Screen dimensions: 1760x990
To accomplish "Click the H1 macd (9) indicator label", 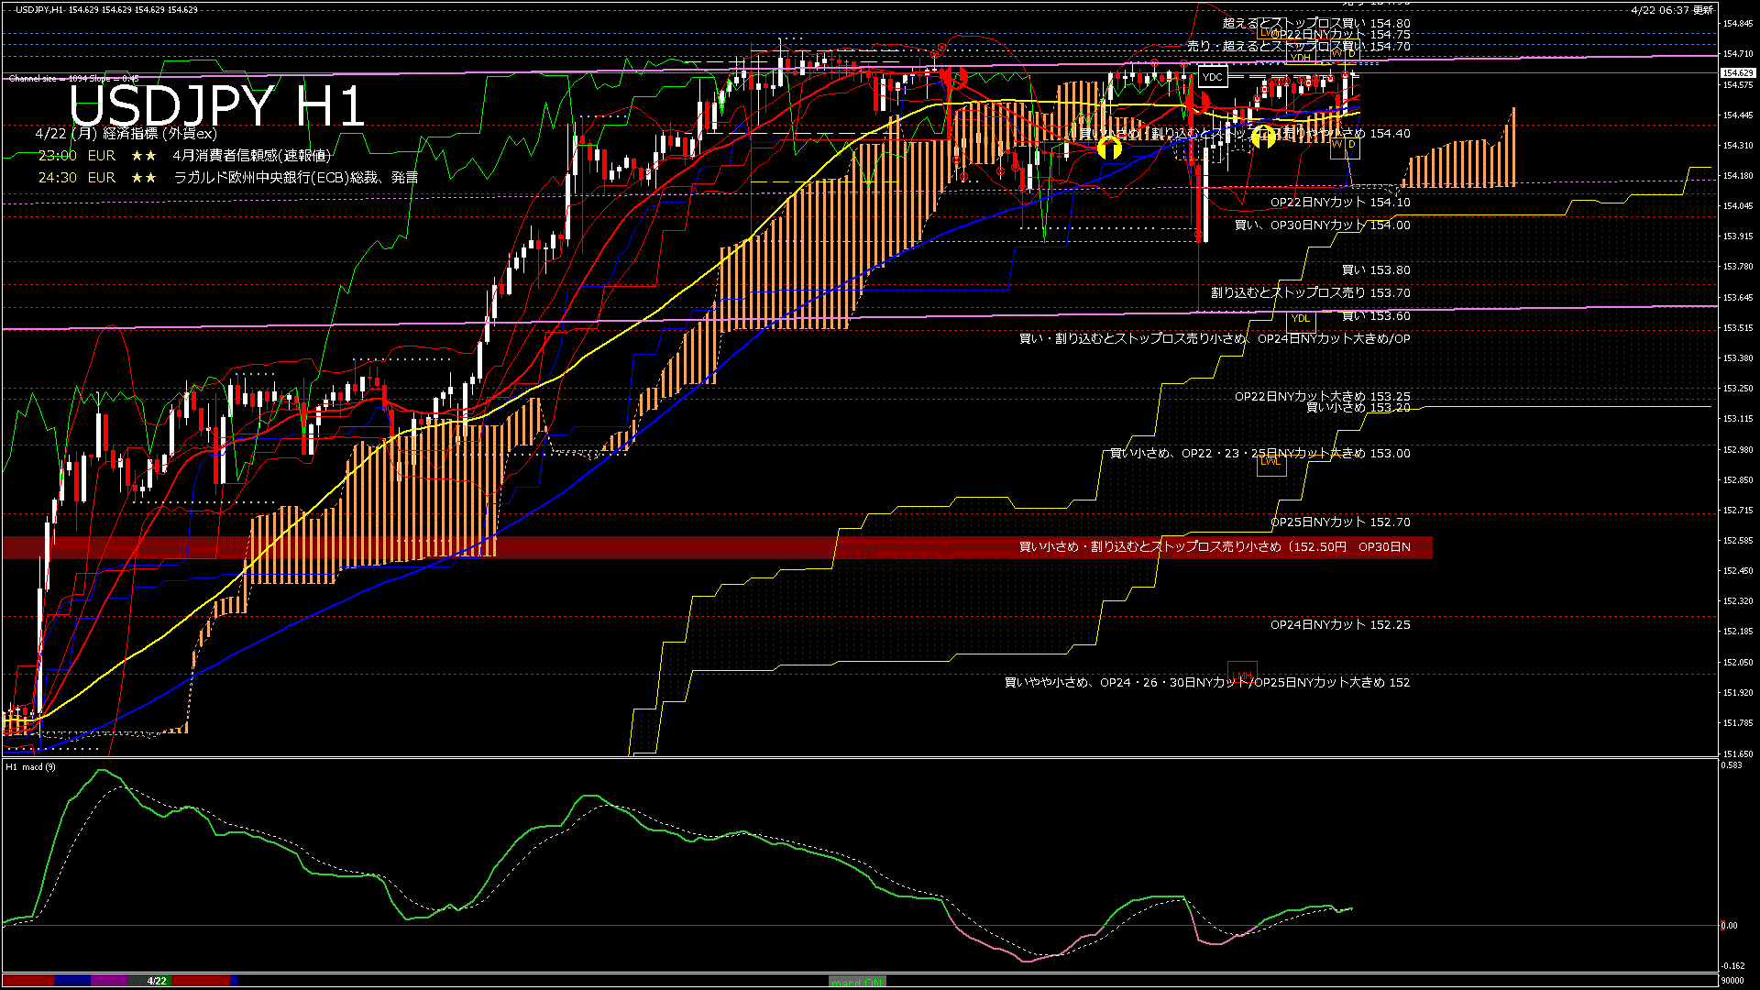I will 30,766.
